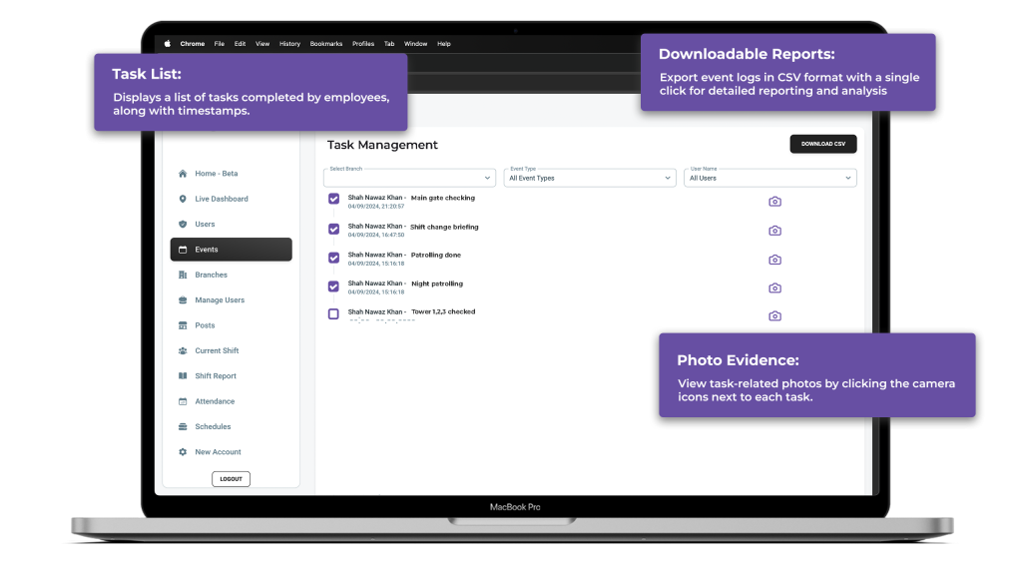Open the Bookmarks menu in menu bar
The image size is (1022, 575).
325,44
